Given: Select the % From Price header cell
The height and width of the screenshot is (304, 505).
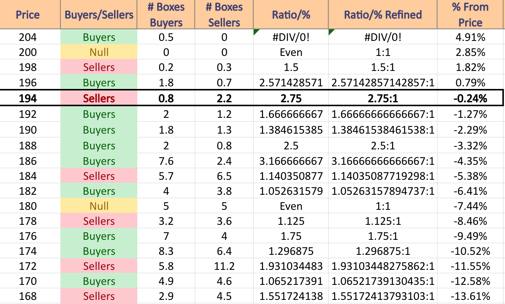Looking at the screenshot, I should (470, 15).
